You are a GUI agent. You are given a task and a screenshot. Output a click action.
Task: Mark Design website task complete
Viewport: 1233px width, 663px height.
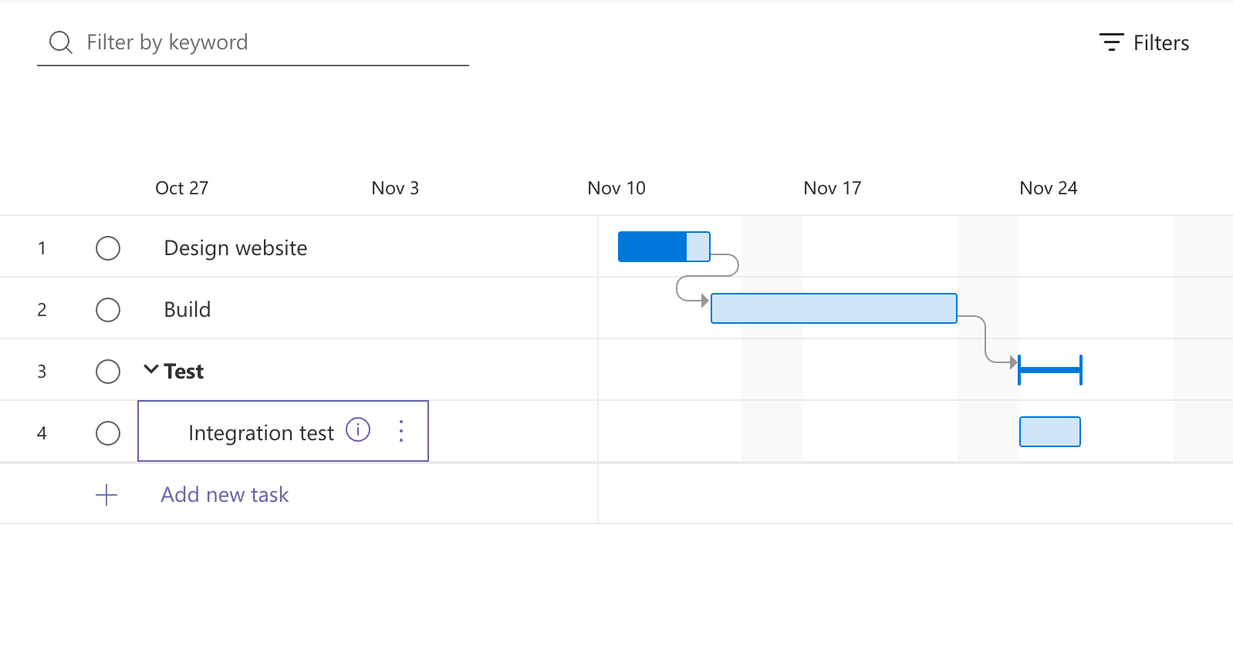[108, 248]
